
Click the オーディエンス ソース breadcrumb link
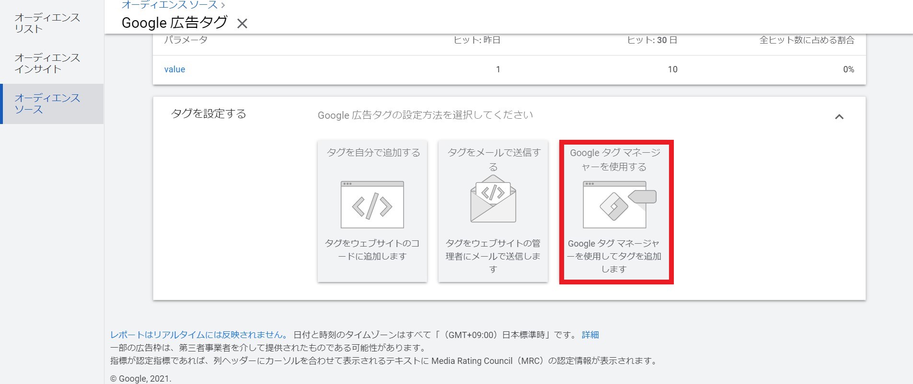pos(170,5)
